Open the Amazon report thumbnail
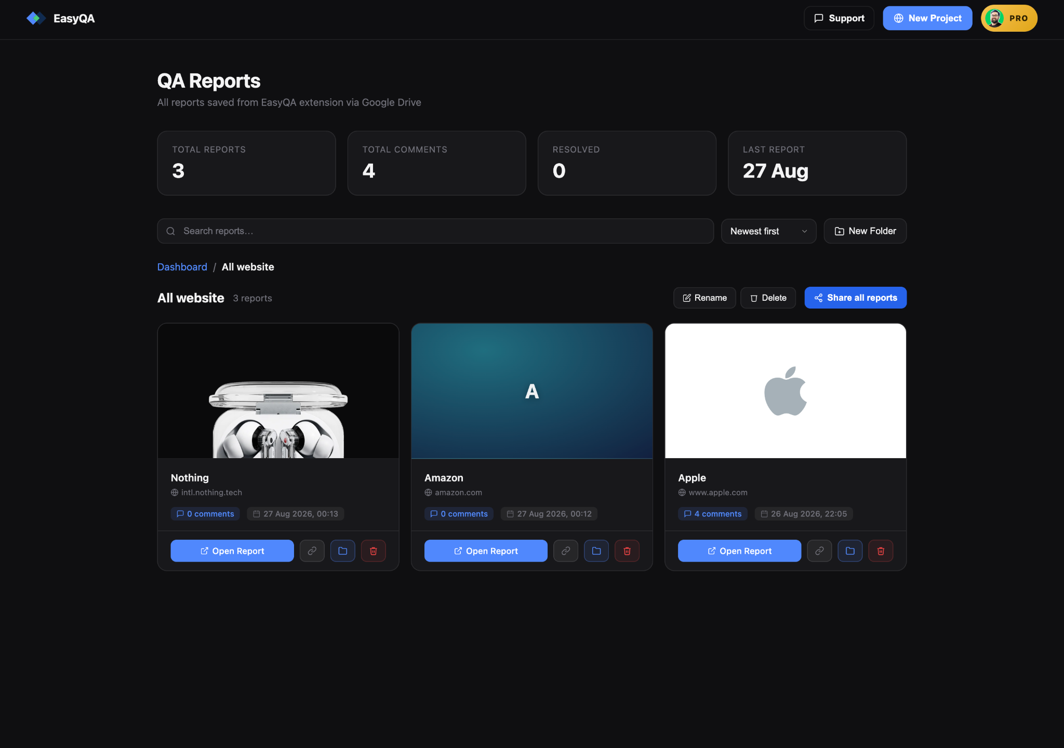Image resolution: width=1064 pixels, height=748 pixels. 532,391
